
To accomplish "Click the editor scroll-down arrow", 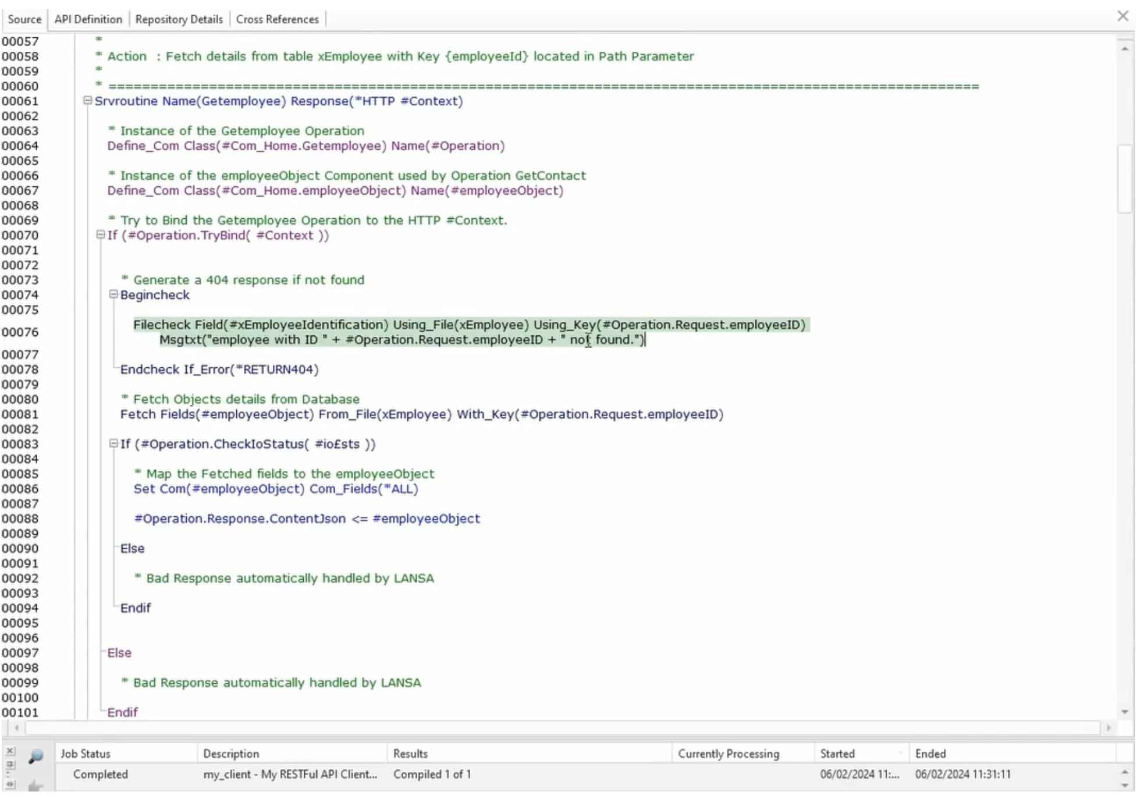I will click(1124, 712).
